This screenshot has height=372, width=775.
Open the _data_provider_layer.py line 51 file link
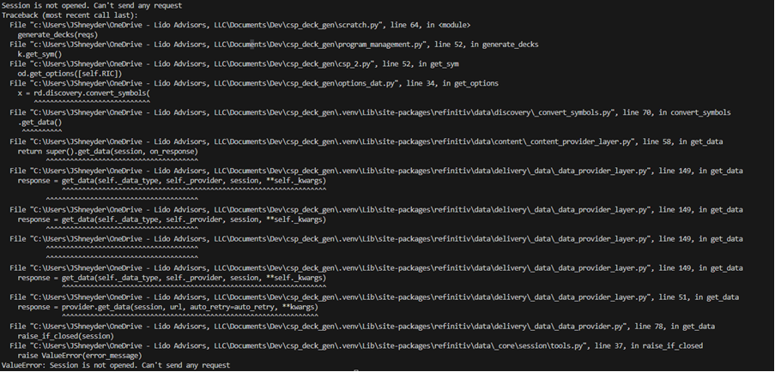(374, 297)
